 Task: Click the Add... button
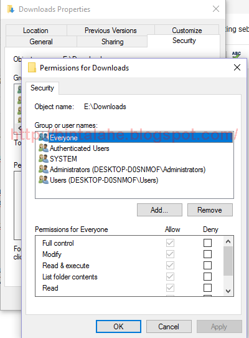tap(159, 210)
